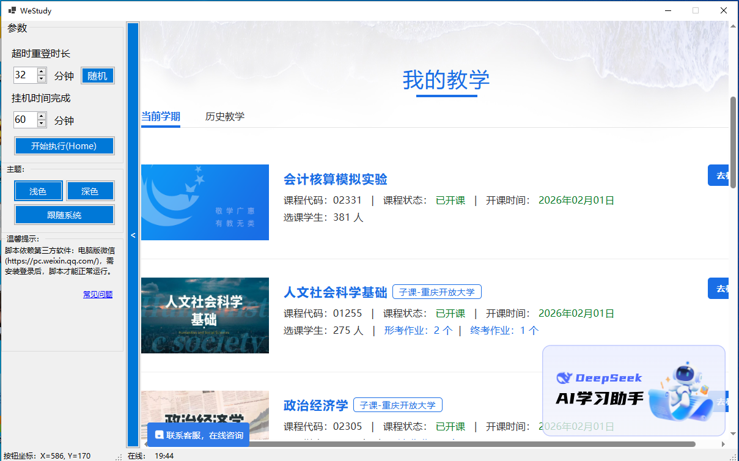Click the horizontal scrollbar right arrow
739x461 pixels.
tap(724, 444)
